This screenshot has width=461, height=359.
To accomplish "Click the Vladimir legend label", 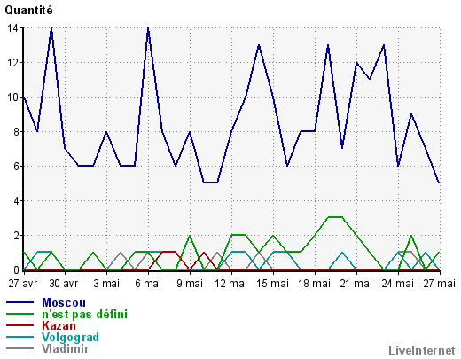I will pos(65,348).
